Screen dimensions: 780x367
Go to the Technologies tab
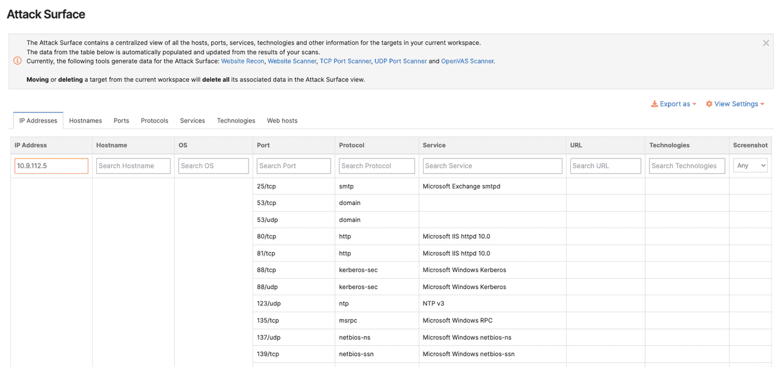pyautogui.click(x=236, y=121)
